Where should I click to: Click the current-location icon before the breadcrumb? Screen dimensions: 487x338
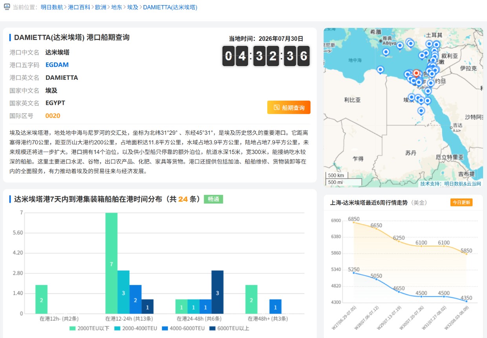click(7, 7)
